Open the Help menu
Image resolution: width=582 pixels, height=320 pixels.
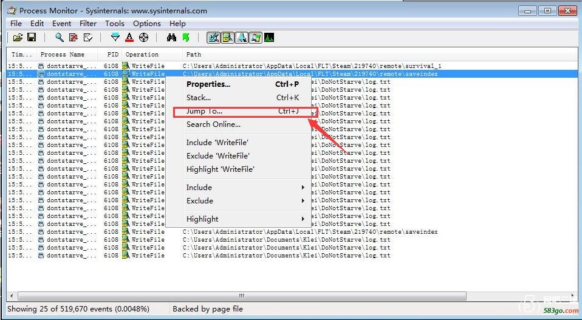coord(177,23)
